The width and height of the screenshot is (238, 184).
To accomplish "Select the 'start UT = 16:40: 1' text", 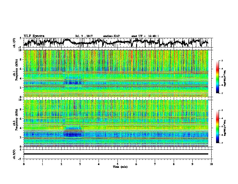I will point(145,36).
